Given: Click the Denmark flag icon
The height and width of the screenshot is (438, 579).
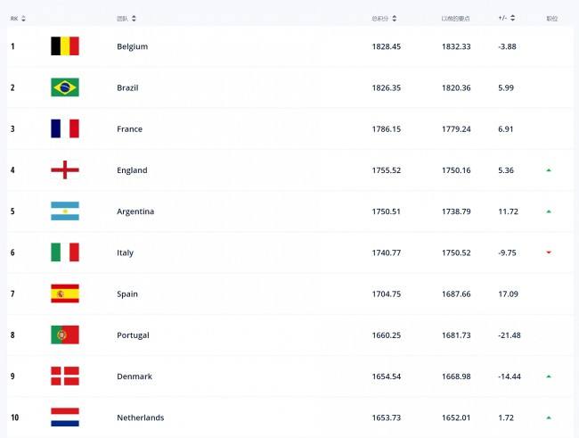Looking at the screenshot, I should pos(65,376).
